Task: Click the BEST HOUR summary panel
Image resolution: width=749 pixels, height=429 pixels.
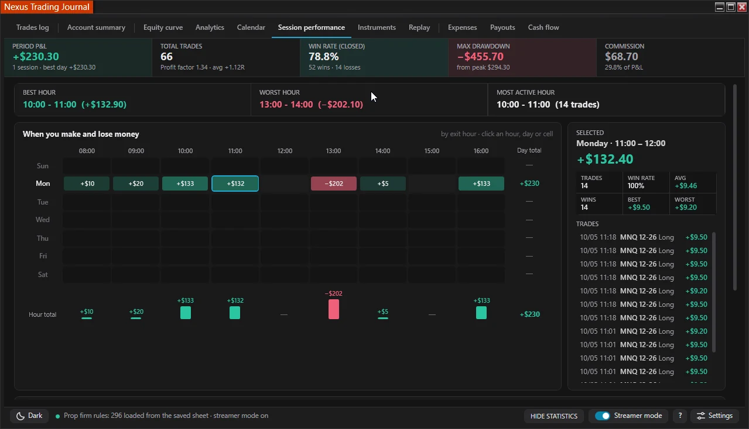Action: pos(132,99)
